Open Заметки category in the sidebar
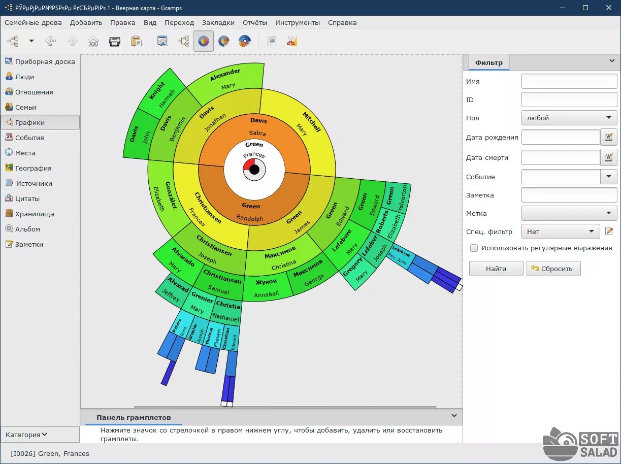Viewport: 621px width, 464px height. tap(40, 244)
